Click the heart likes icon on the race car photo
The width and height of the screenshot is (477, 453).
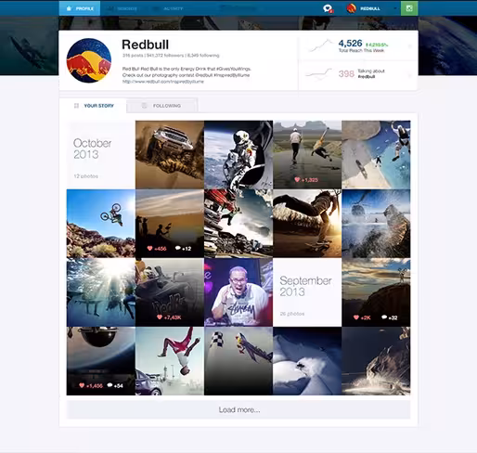pos(160,317)
